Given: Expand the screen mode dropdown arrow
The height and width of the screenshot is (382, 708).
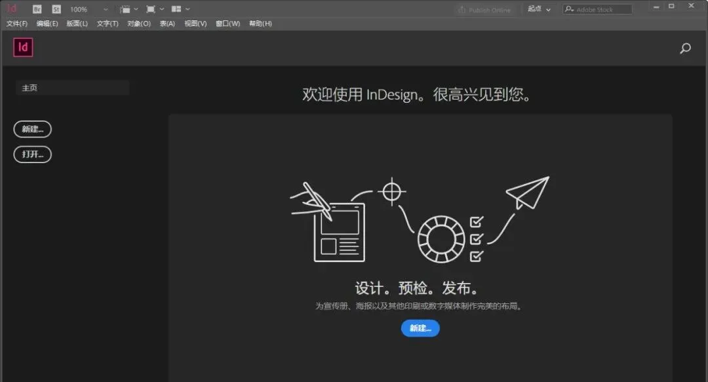Looking at the screenshot, I should tap(162, 9).
